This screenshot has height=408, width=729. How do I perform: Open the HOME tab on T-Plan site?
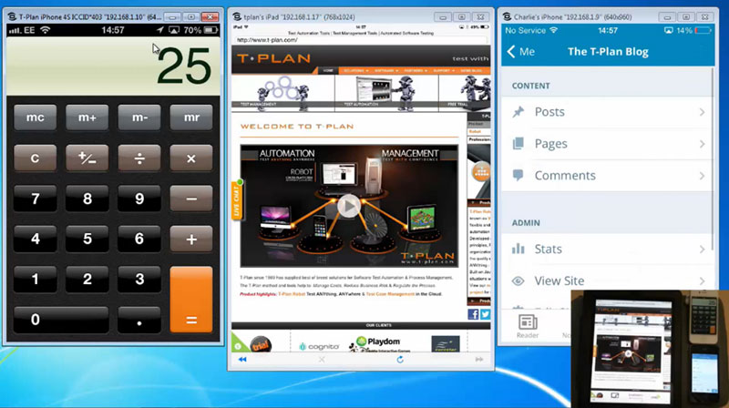[x=328, y=71]
